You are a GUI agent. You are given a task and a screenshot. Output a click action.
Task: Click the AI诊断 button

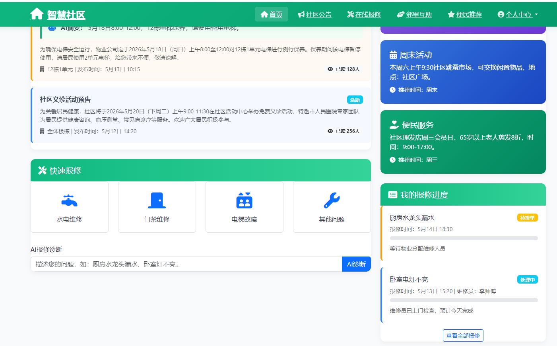[356, 264]
